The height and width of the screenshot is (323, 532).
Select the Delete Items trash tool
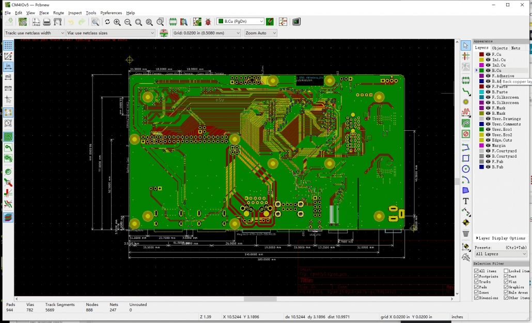(x=465, y=233)
